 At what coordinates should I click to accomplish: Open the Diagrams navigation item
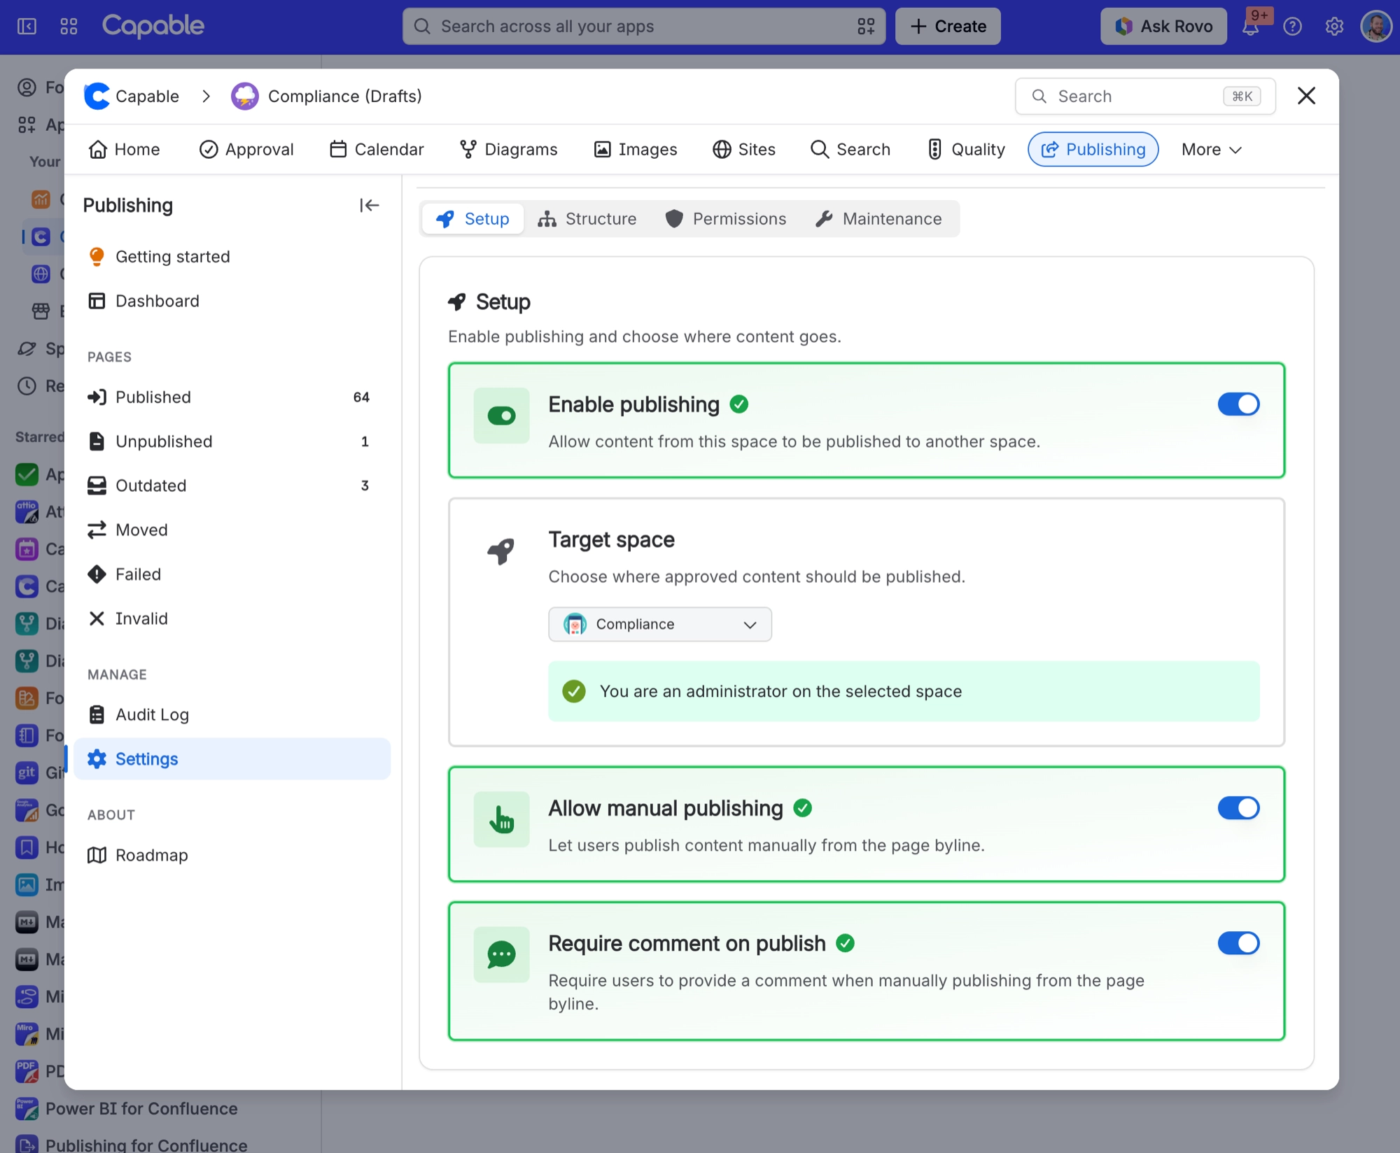(x=508, y=150)
